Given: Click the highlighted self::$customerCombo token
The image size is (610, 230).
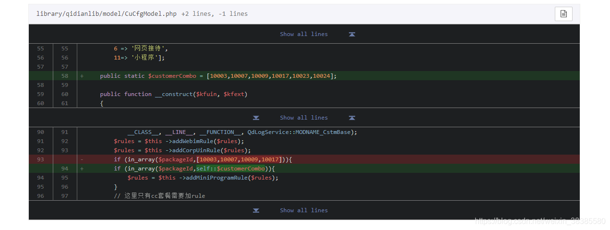Looking at the screenshot, I should (230, 169).
